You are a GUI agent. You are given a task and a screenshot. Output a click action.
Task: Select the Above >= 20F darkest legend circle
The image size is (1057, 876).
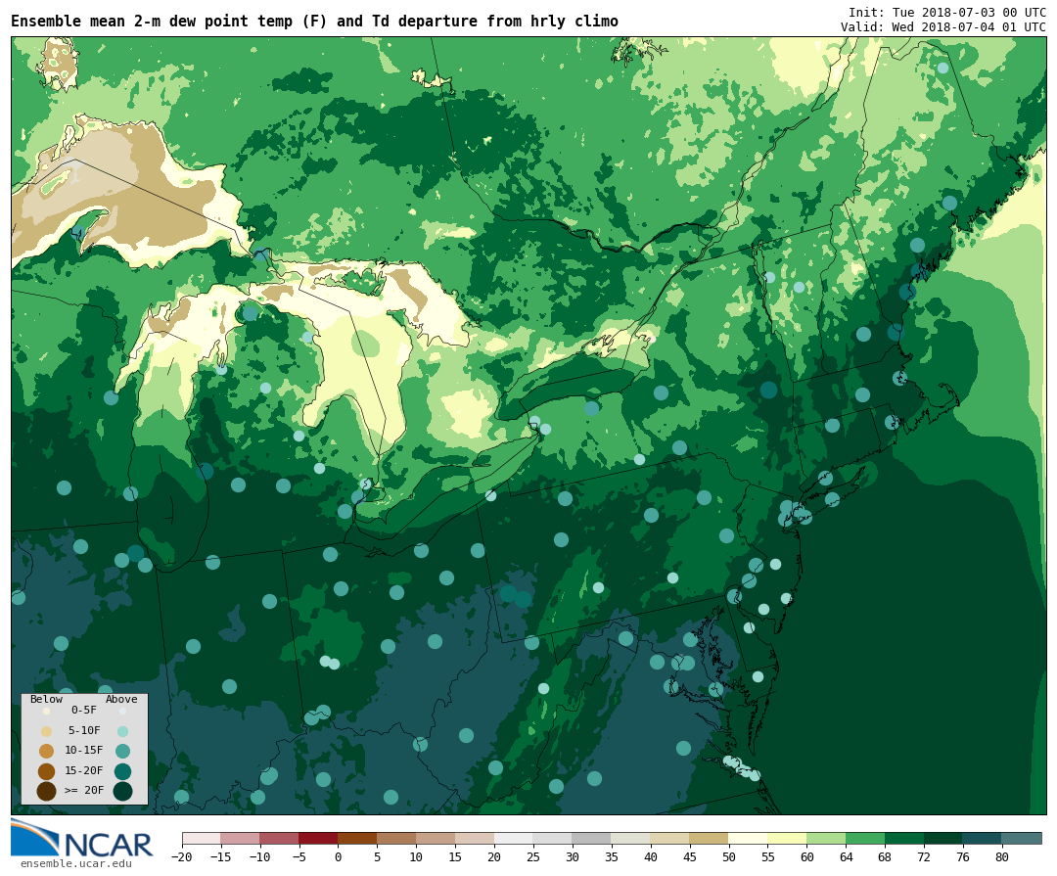point(122,791)
